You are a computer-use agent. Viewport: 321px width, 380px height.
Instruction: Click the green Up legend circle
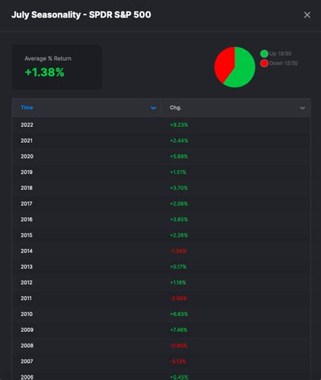(264, 53)
